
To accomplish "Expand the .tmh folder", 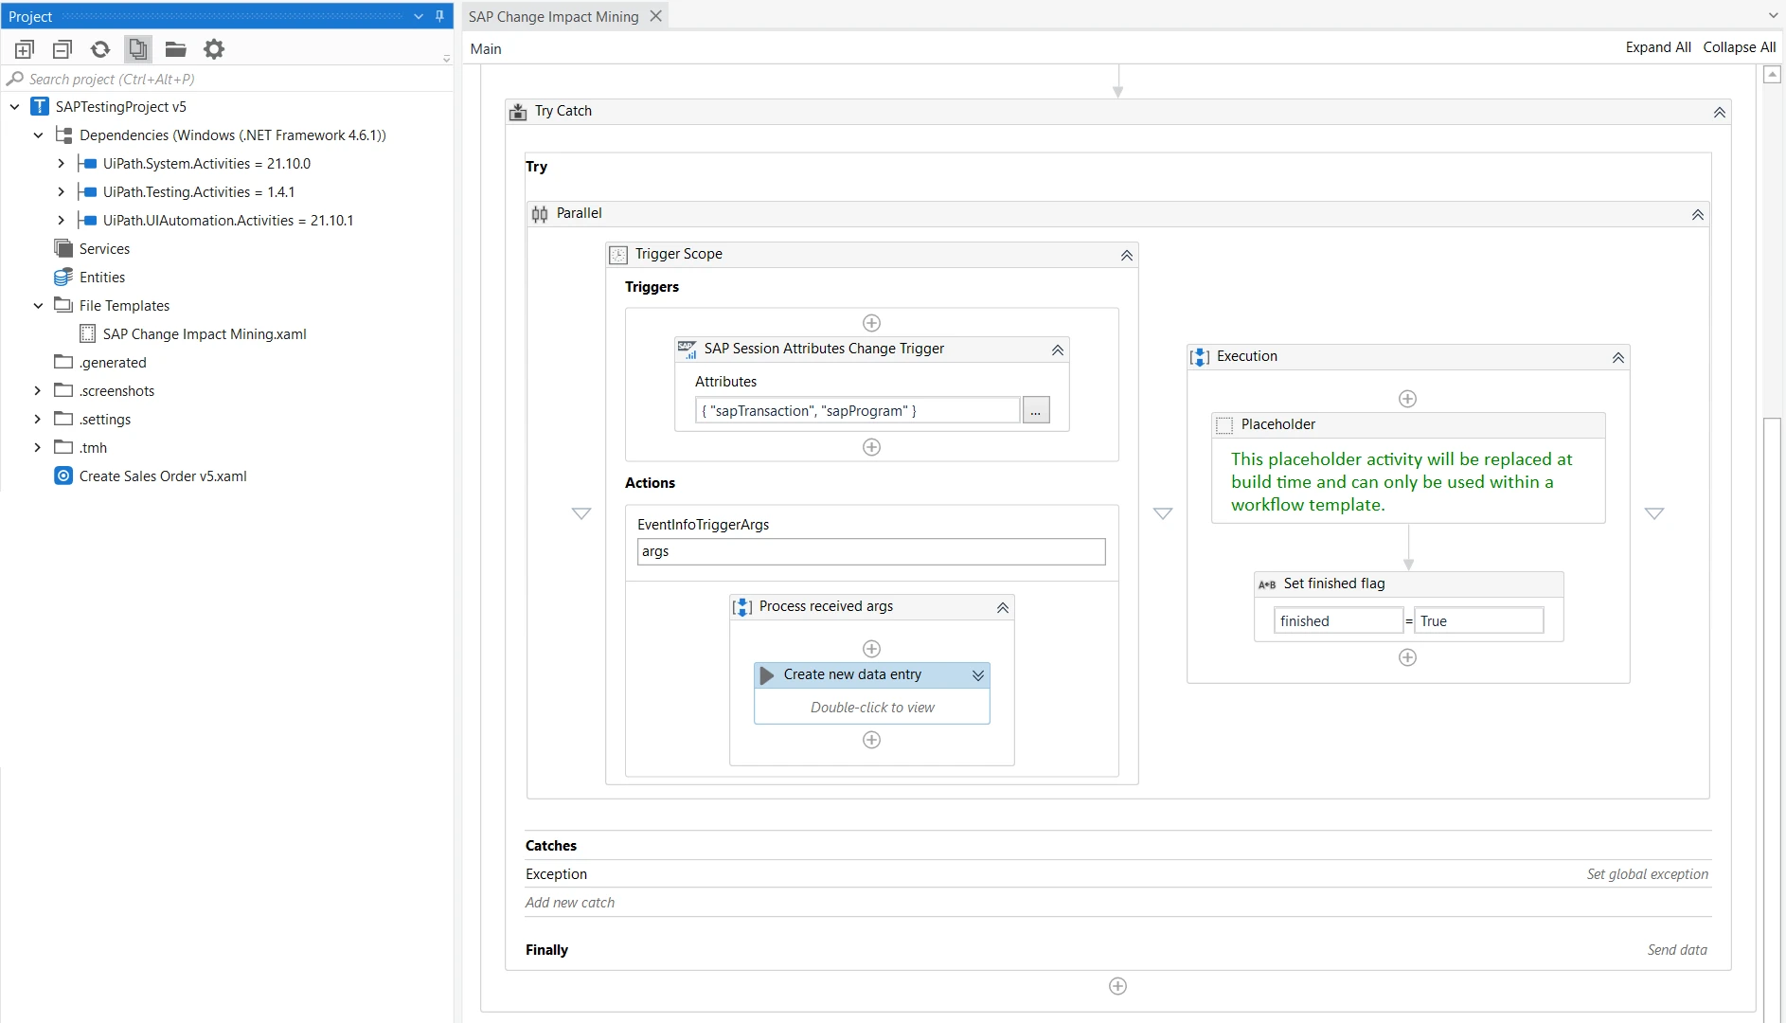I will [38, 448].
